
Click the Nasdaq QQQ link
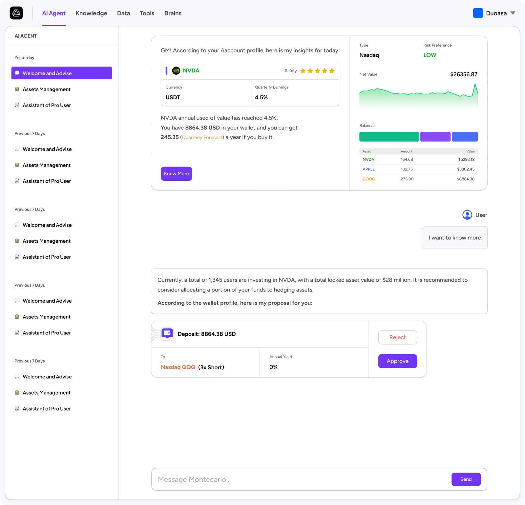pos(178,367)
